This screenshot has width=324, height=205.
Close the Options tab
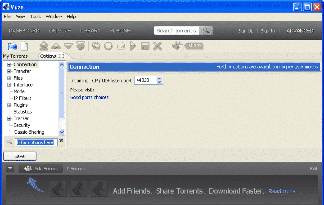(62, 56)
